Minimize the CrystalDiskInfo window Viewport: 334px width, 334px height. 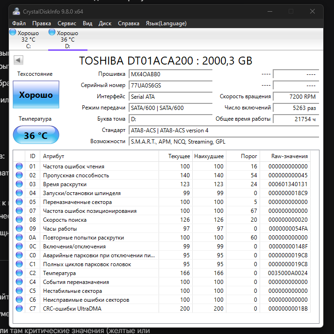[270, 11]
